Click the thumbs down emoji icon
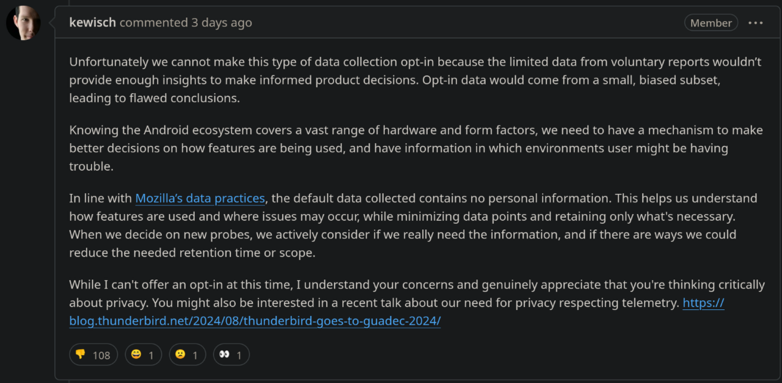782x383 pixels. [x=80, y=355]
